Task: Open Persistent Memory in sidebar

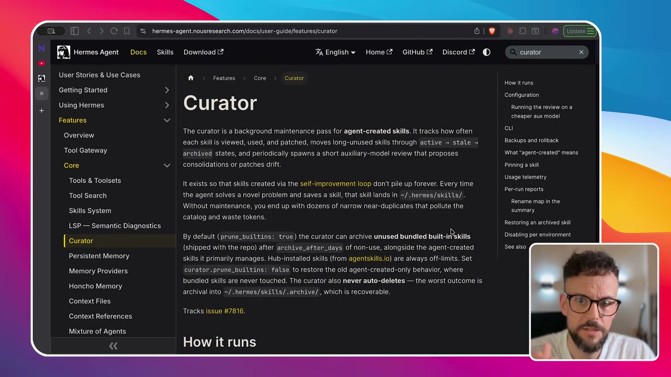Action: 99,256
